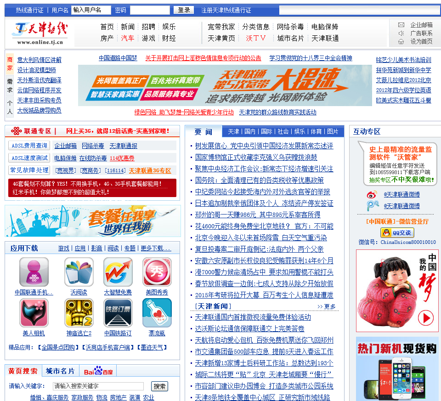Play the 我的中国梦 video
441x401 pixels.
(425, 318)
